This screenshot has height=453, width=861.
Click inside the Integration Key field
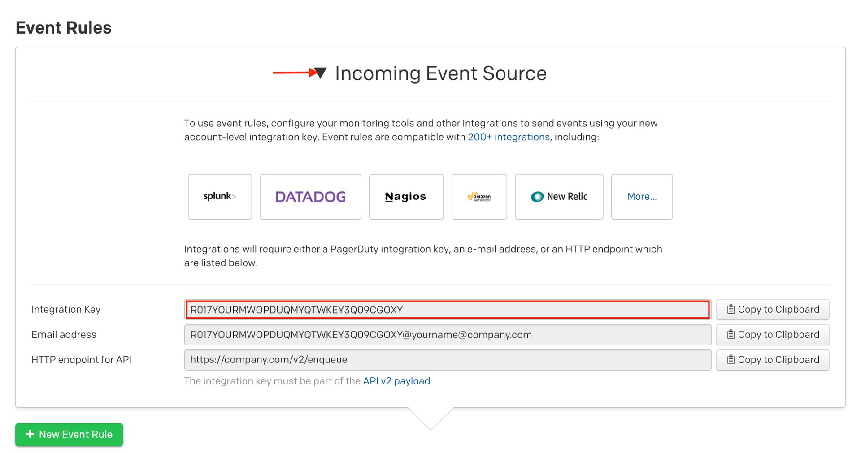coord(447,310)
